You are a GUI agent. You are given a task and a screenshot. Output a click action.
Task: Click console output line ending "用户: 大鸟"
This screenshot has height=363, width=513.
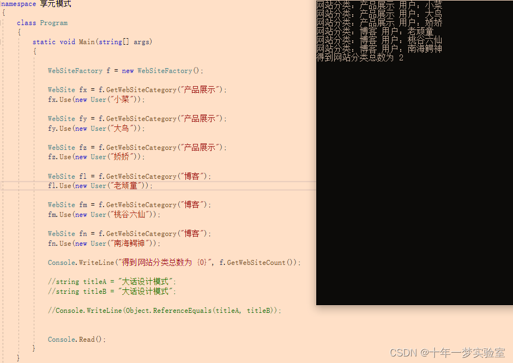pos(379,14)
